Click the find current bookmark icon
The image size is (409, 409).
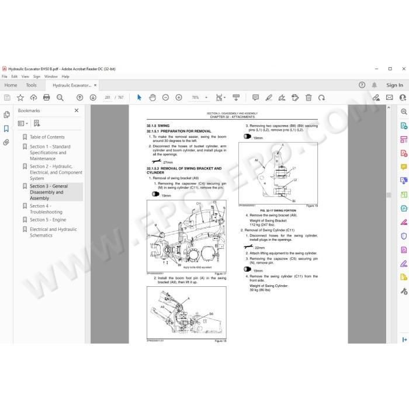pos(37,123)
